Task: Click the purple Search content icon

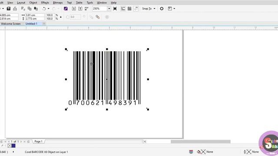Action: pos(66,9)
